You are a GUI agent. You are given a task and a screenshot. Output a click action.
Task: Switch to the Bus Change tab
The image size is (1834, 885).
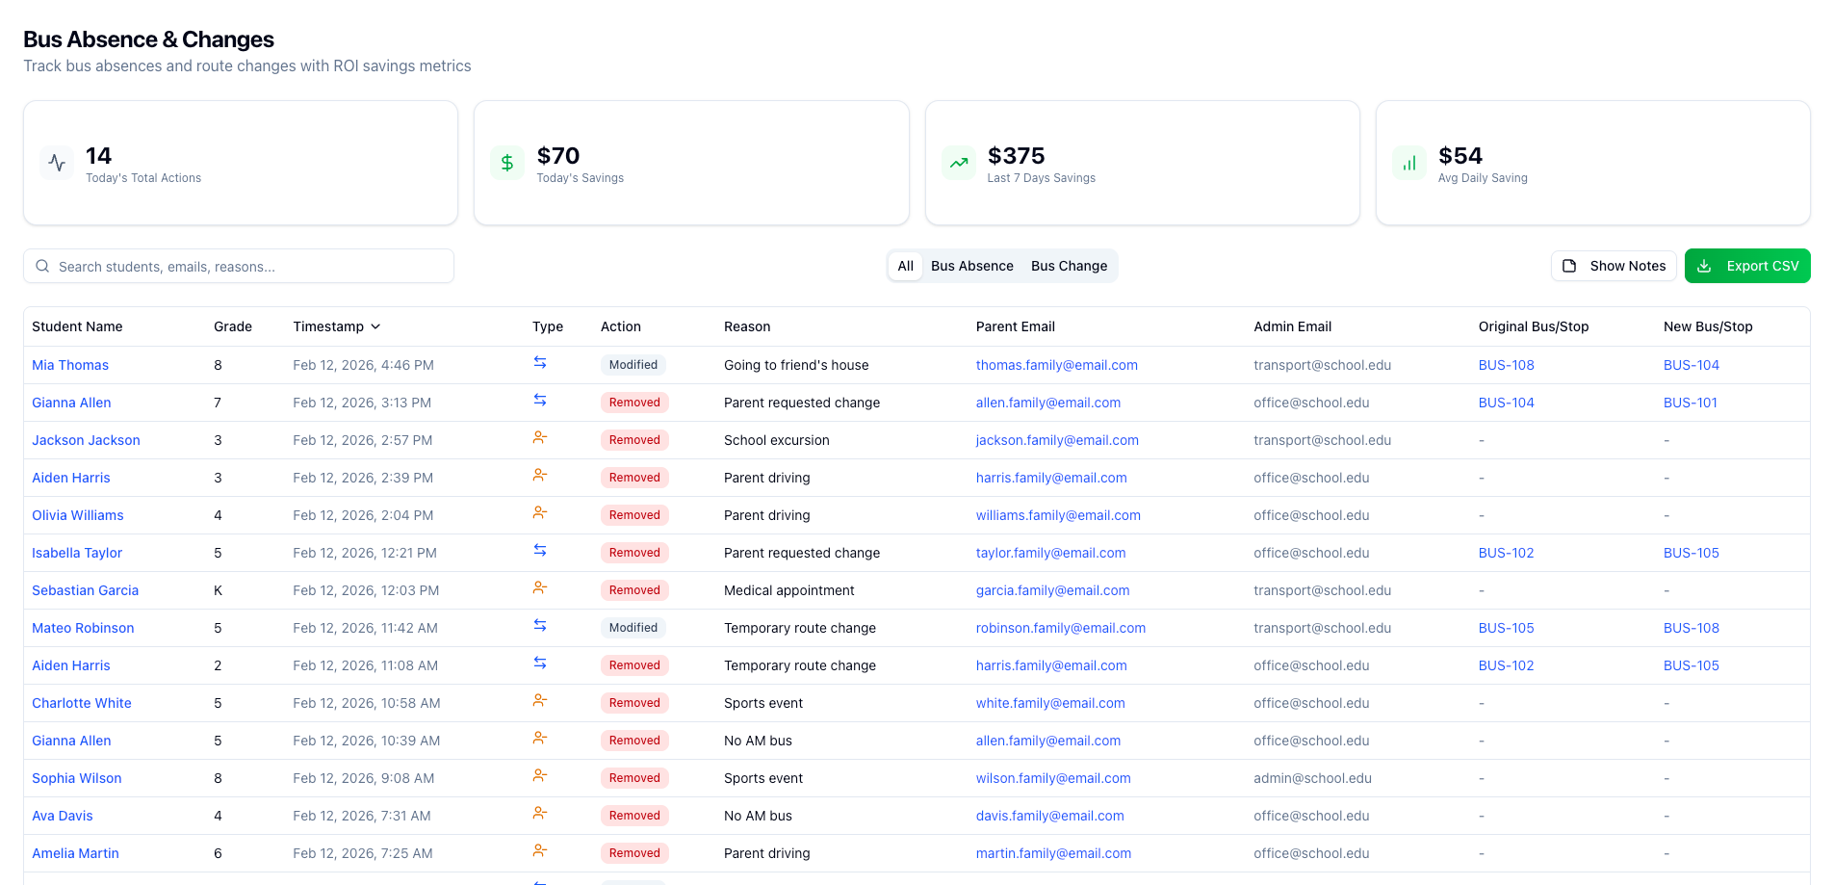pyautogui.click(x=1069, y=266)
